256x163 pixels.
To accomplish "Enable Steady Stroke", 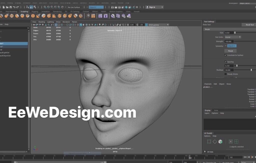I will click(x=225, y=74).
